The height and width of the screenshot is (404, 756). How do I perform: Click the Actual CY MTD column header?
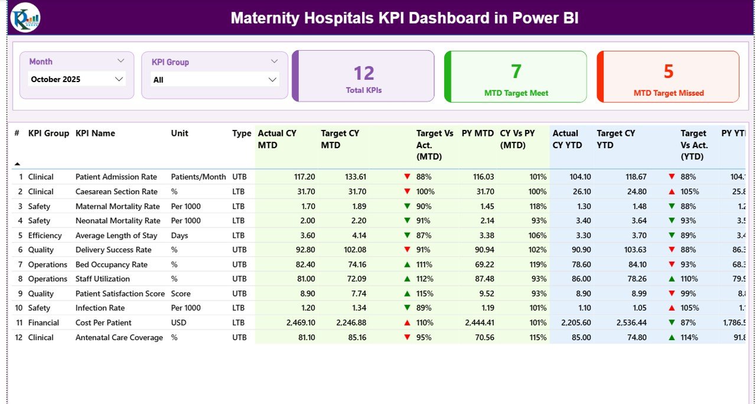tap(275, 139)
